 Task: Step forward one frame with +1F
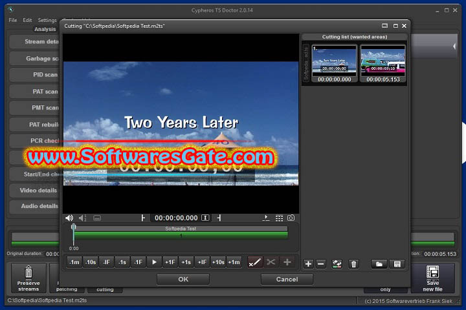170,262
